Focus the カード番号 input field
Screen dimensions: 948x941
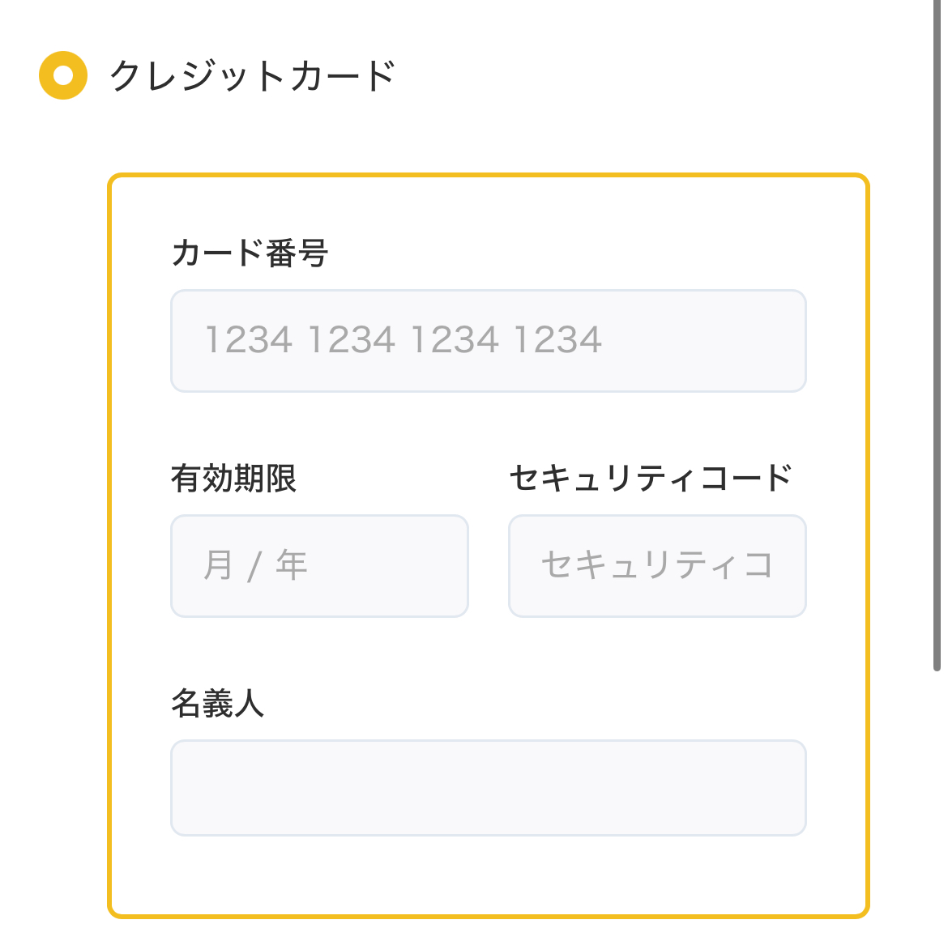489,341
